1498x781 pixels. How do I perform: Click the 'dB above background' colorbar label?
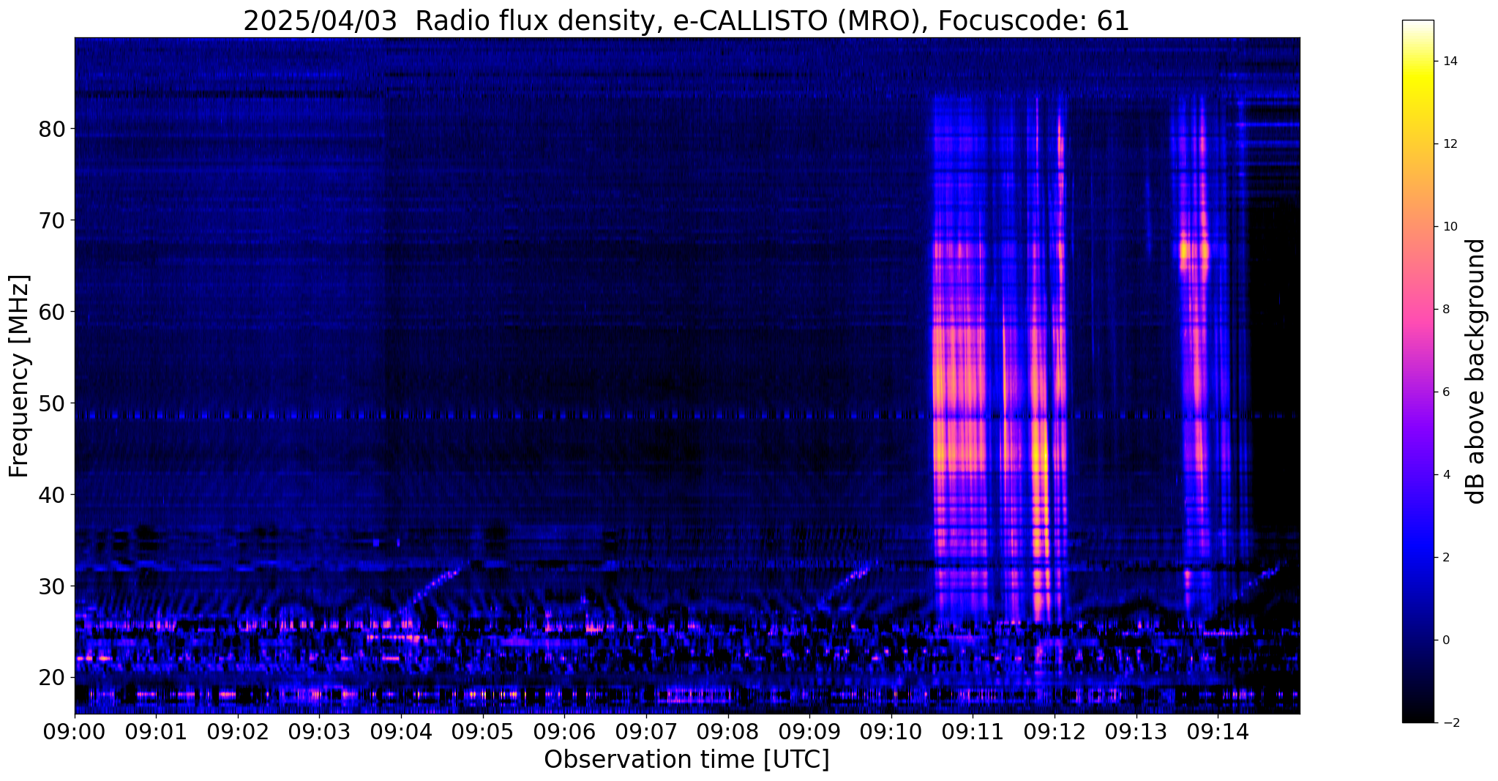1476,371
